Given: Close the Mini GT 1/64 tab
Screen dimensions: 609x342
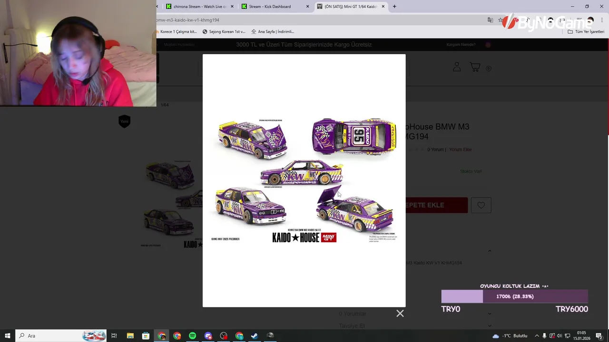Looking at the screenshot, I should 383,7.
